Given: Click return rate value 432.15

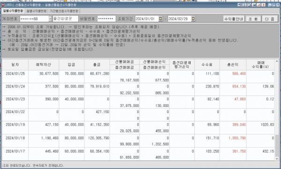Looking at the screenshot, I should click(x=268, y=151).
